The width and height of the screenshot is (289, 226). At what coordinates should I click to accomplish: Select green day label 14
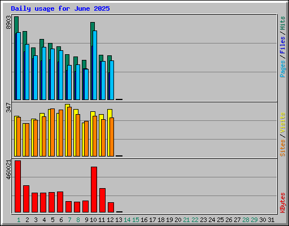pos(127,220)
